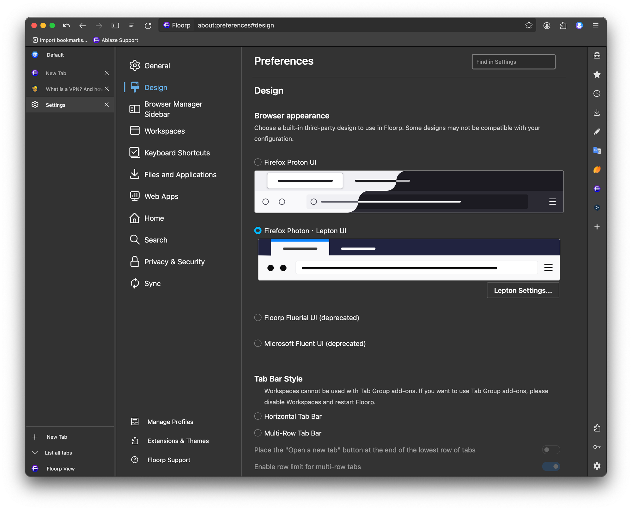632x510 pixels.
Task: Open the hamburger application menu
Action: tap(596, 25)
